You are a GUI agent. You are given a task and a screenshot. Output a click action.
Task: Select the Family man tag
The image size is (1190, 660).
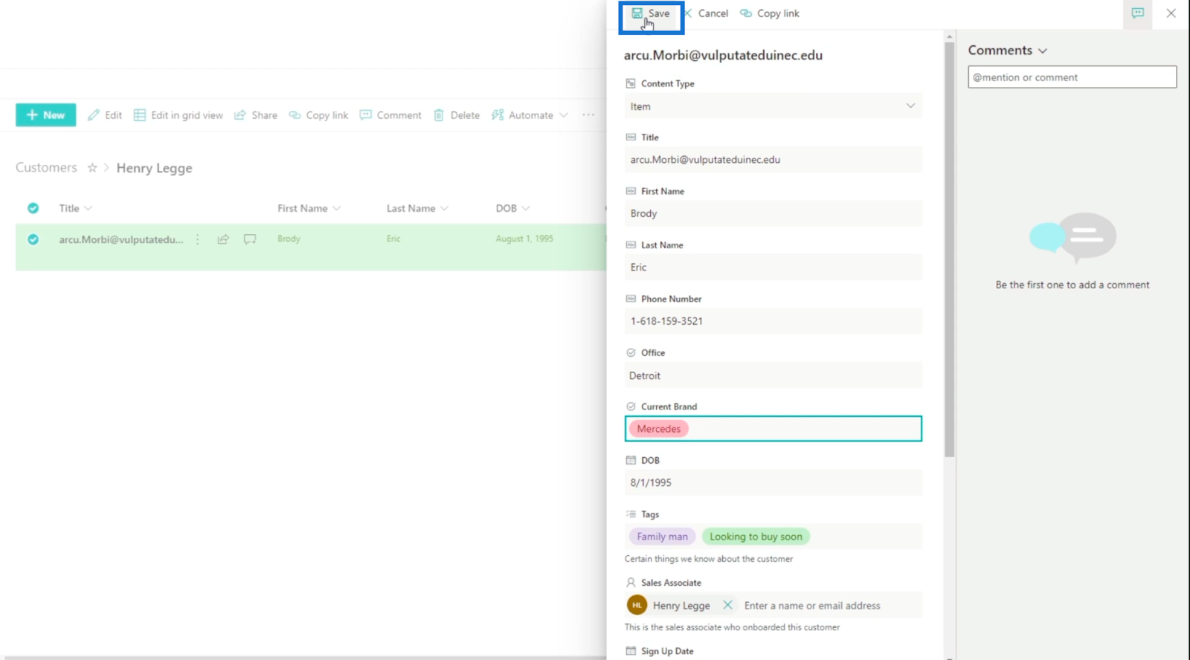(x=662, y=537)
